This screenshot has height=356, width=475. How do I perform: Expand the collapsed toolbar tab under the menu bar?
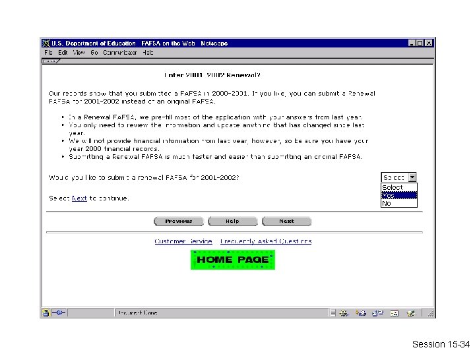[51, 61]
